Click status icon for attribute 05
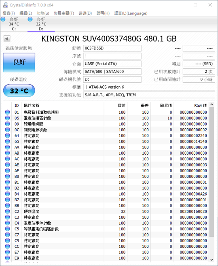Viewport: 218px width, 266px height. (x=7, y=118)
